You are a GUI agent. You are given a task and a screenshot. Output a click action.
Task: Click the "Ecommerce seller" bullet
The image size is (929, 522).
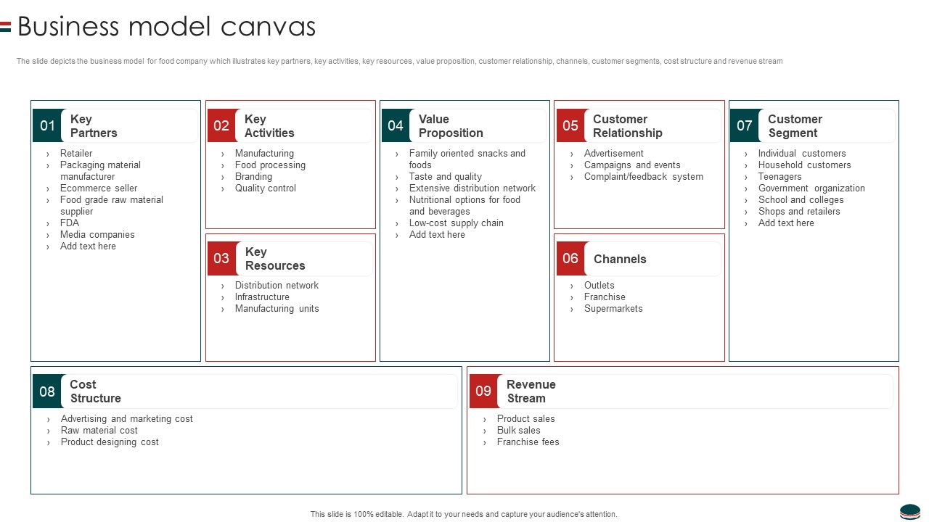99,188
